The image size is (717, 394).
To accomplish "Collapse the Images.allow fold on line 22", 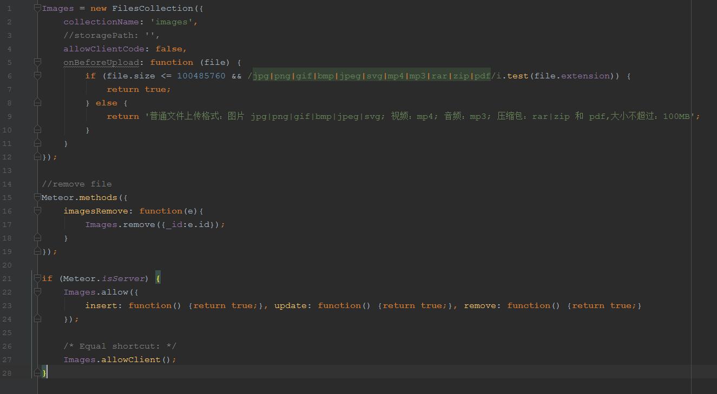I will click(x=37, y=292).
